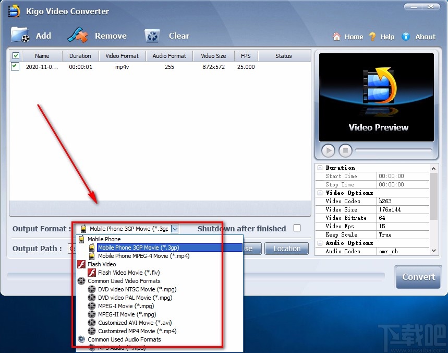Image resolution: width=448 pixels, height=353 pixels.
Task: Click the video preview seek slider
Action: (x=393, y=150)
